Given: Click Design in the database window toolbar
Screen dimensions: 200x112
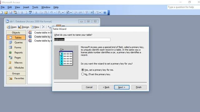Looking at the screenshot, I should [24, 27].
